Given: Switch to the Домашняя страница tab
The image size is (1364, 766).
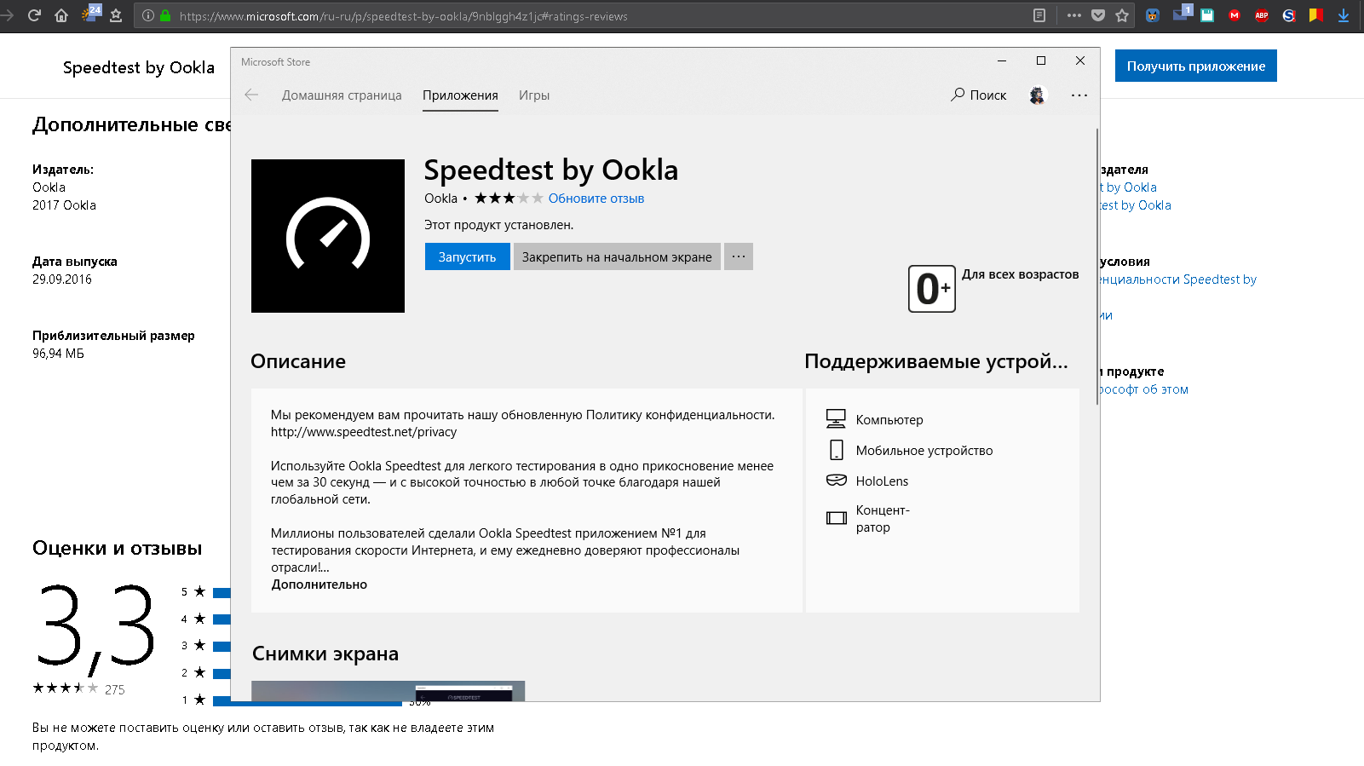Looking at the screenshot, I should [x=342, y=95].
